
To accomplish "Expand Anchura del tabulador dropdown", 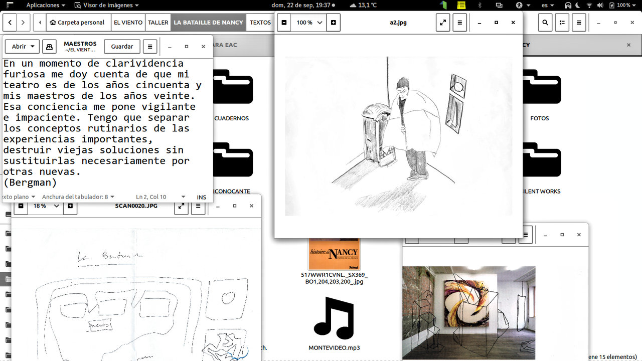I will [78, 197].
